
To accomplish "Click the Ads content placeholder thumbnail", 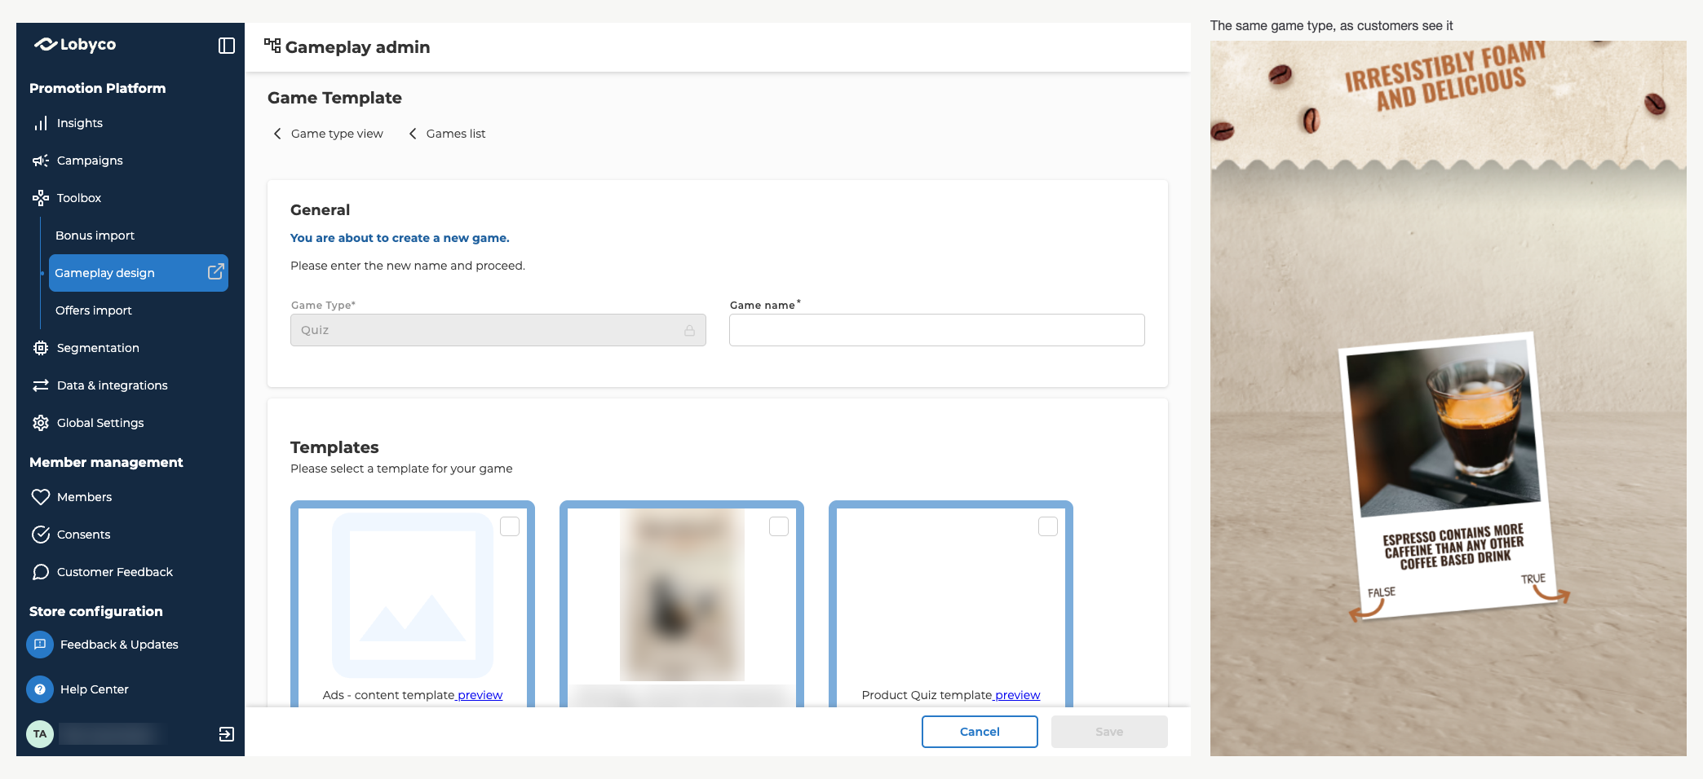I will [x=413, y=595].
